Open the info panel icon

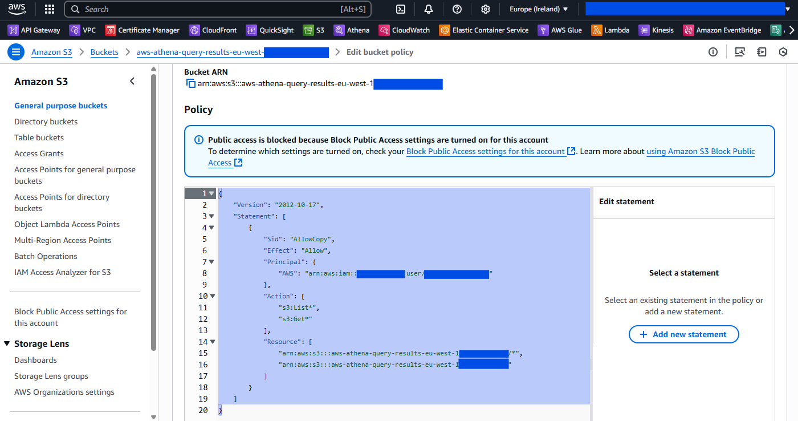click(x=713, y=52)
